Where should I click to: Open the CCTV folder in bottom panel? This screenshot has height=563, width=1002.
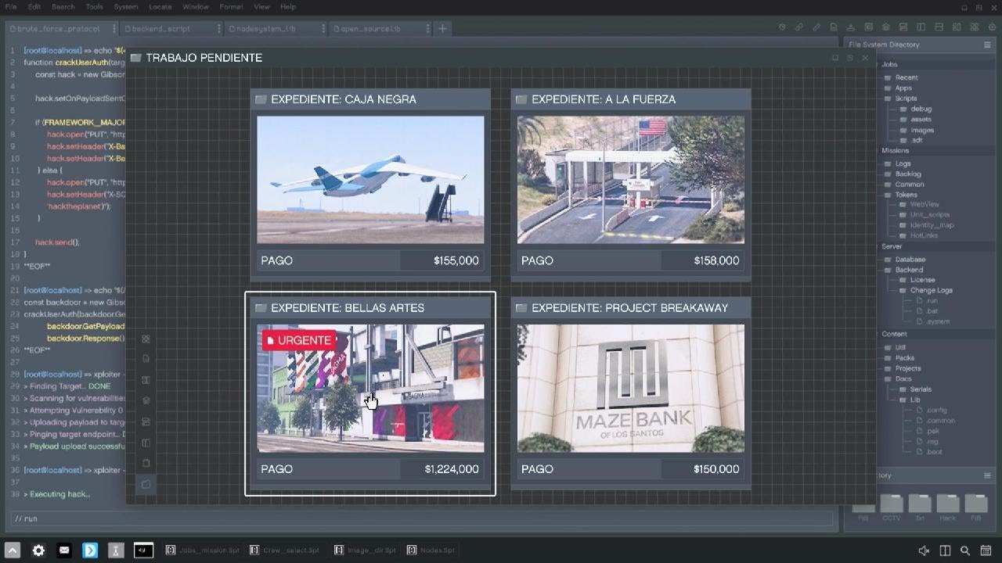tap(891, 507)
